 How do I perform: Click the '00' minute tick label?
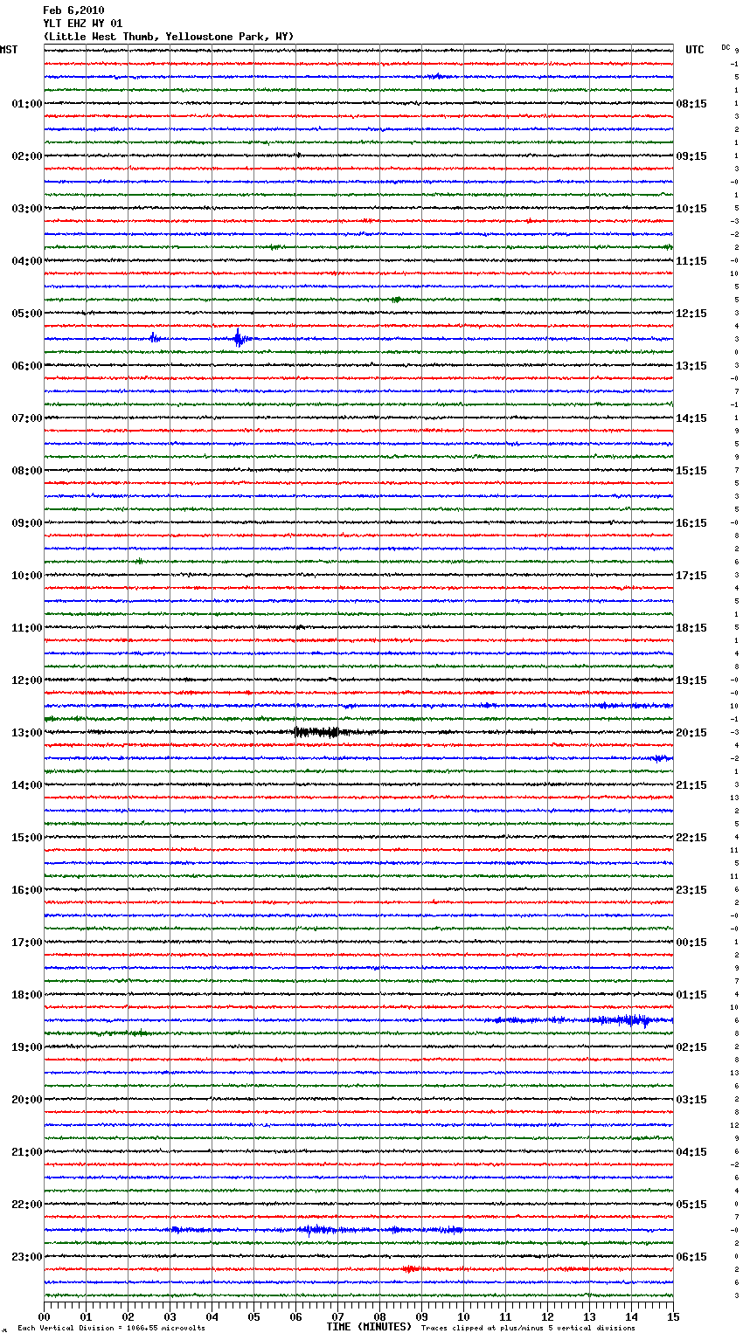coord(44,1316)
